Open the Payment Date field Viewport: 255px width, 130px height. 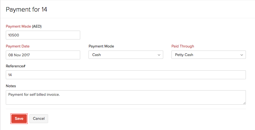43,55
